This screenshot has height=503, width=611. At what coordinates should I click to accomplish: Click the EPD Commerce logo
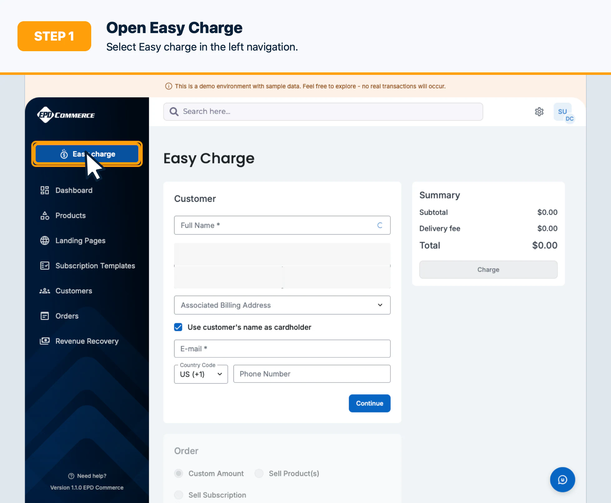pyautogui.click(x=66, y=115)
